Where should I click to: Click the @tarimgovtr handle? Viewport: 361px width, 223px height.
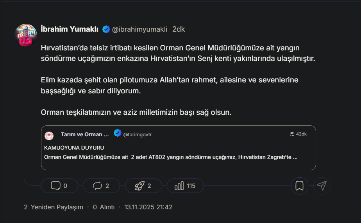(137, 135)
